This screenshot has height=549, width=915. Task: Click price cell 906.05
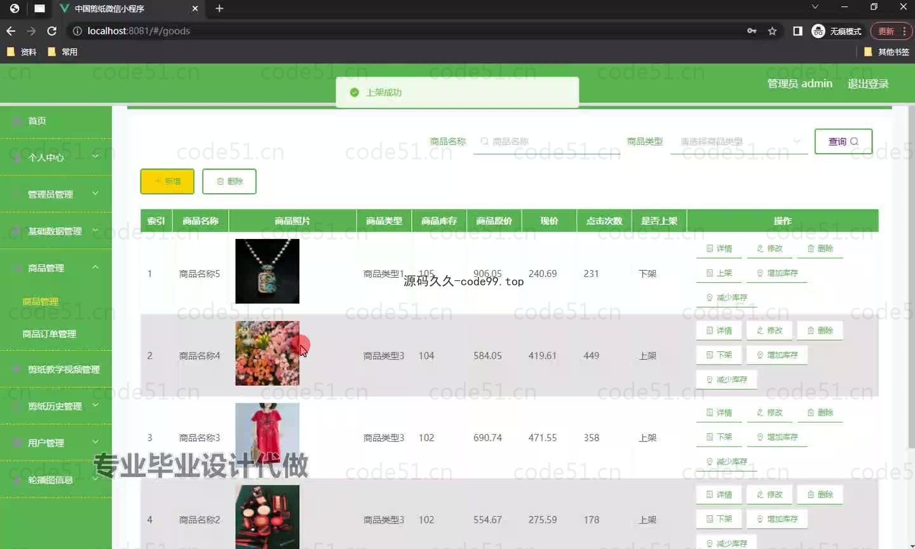coord(487,274)
